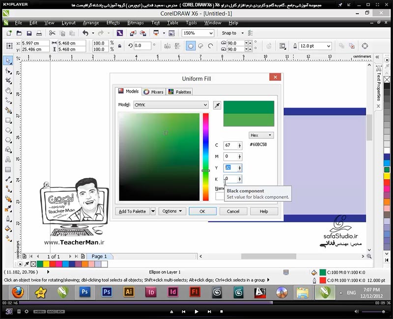Screen dimensions: 393x319
Task: Click the Cut scissors icon
Action: pyautogui.click(x=52, y=33)
